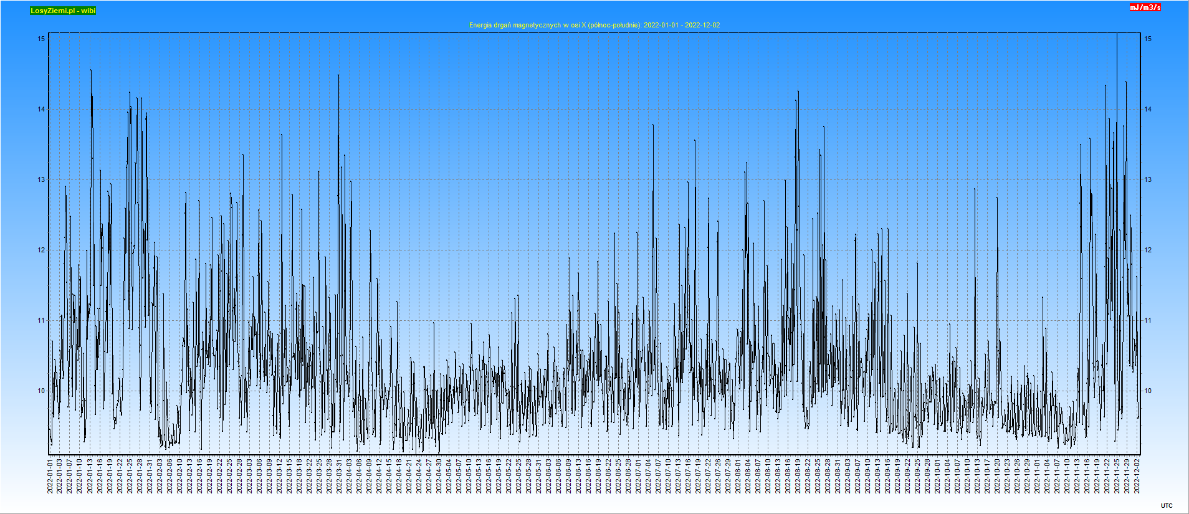Select the 13 tick on left axis

[x=41, y=179]
